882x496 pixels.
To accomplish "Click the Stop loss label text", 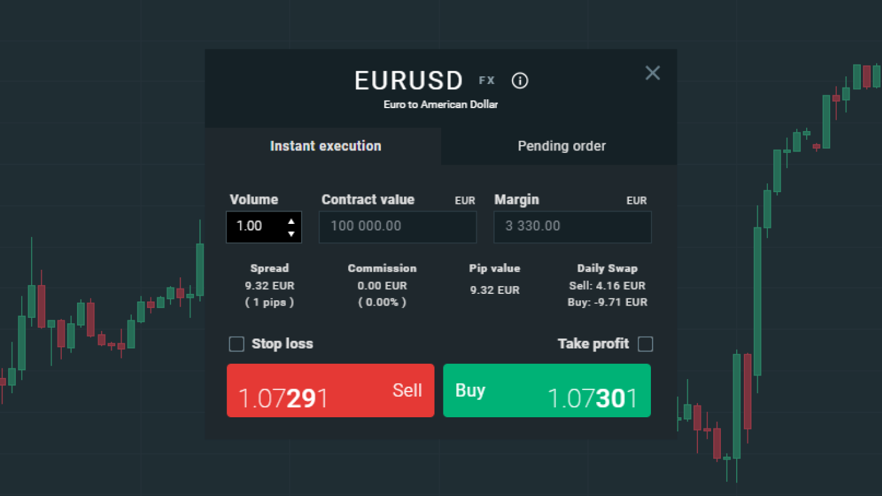I will click(282, 344).
